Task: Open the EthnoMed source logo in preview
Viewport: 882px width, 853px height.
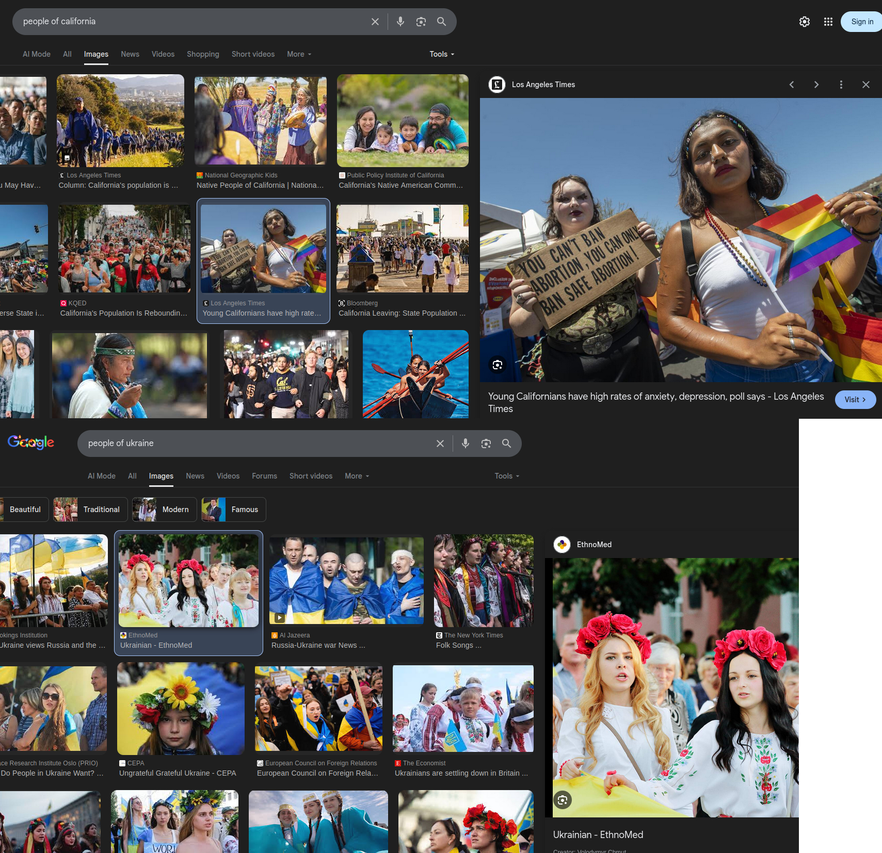Action: pyautogui.click(x=562, y=545)
